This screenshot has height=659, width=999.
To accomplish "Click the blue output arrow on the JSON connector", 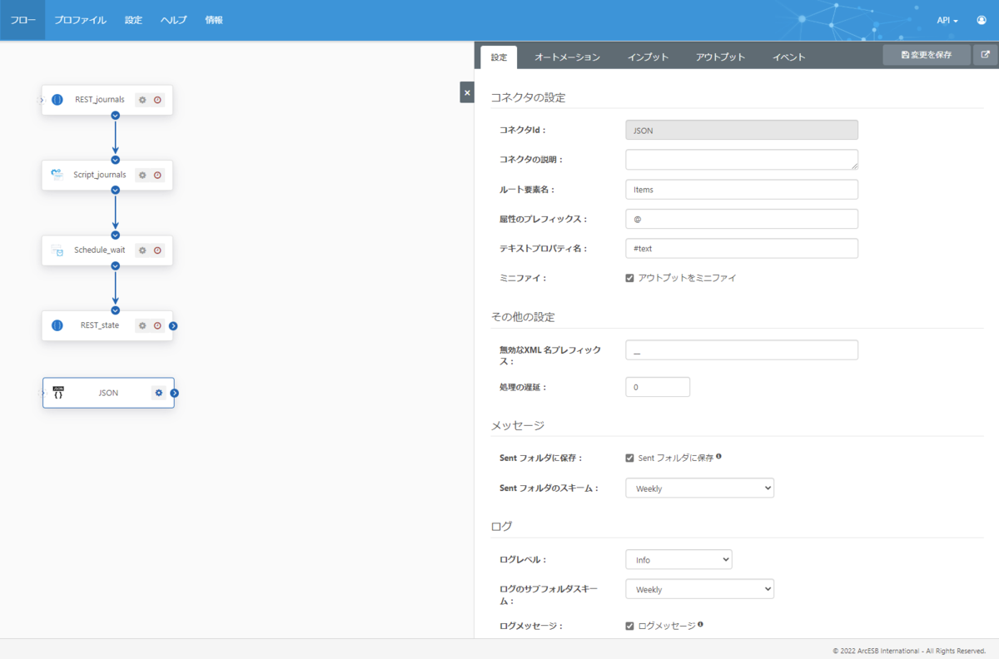I will click(174, 392).
